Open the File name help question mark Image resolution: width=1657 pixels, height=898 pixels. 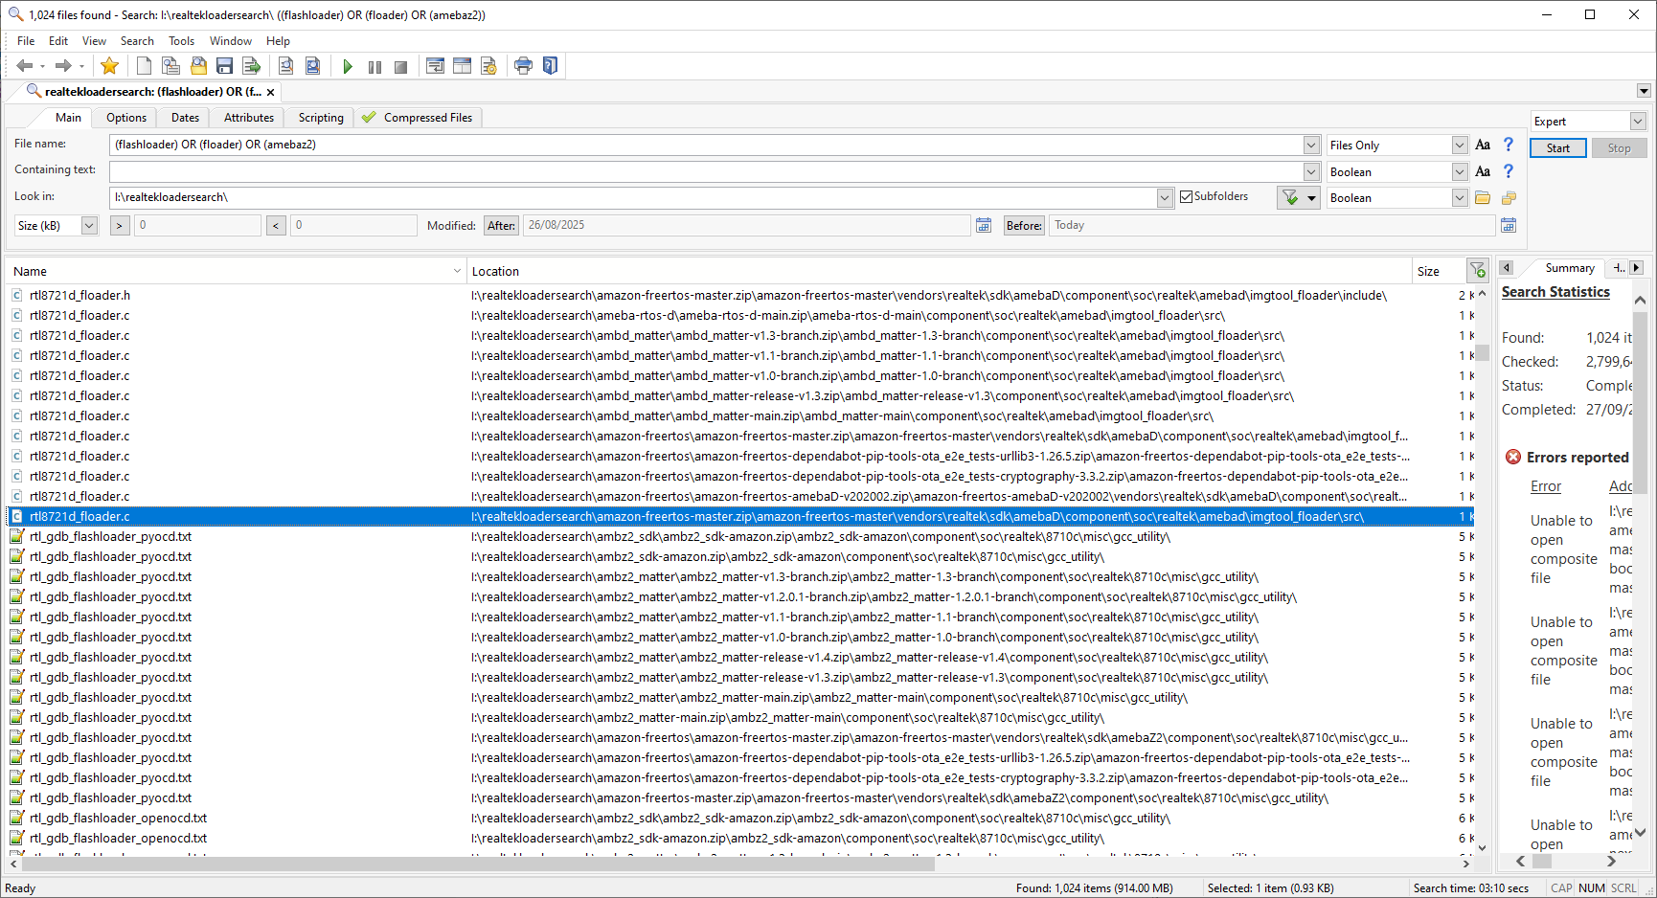pos(1509,145)
